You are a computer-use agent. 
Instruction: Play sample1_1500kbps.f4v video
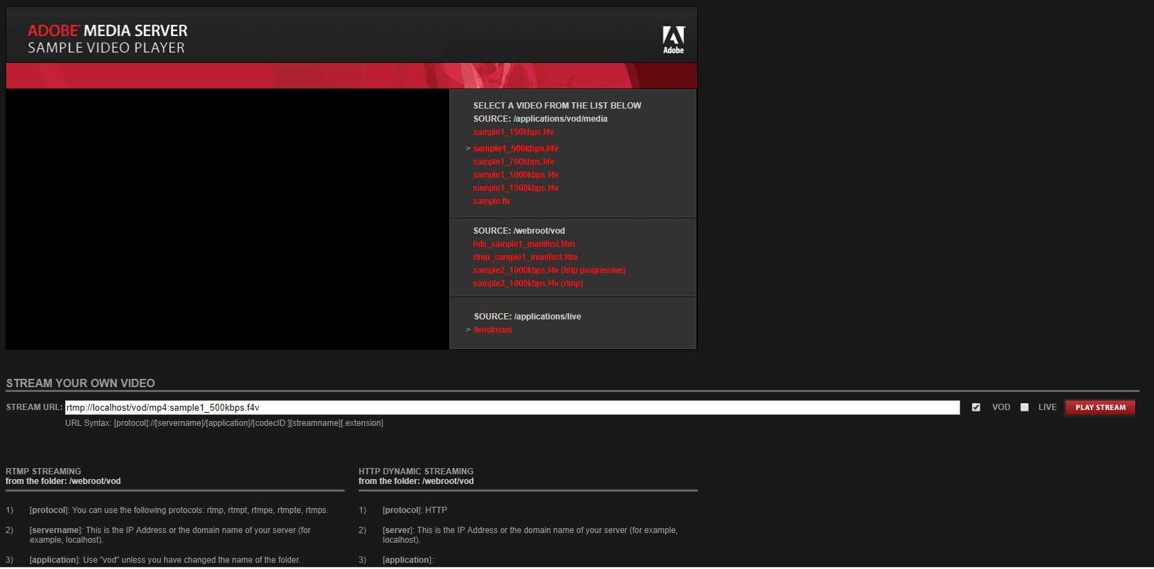pos(516,188)
